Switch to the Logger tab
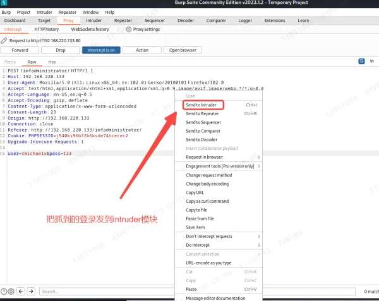This screenshot has height=301, width=379. (x=245, y=21)
